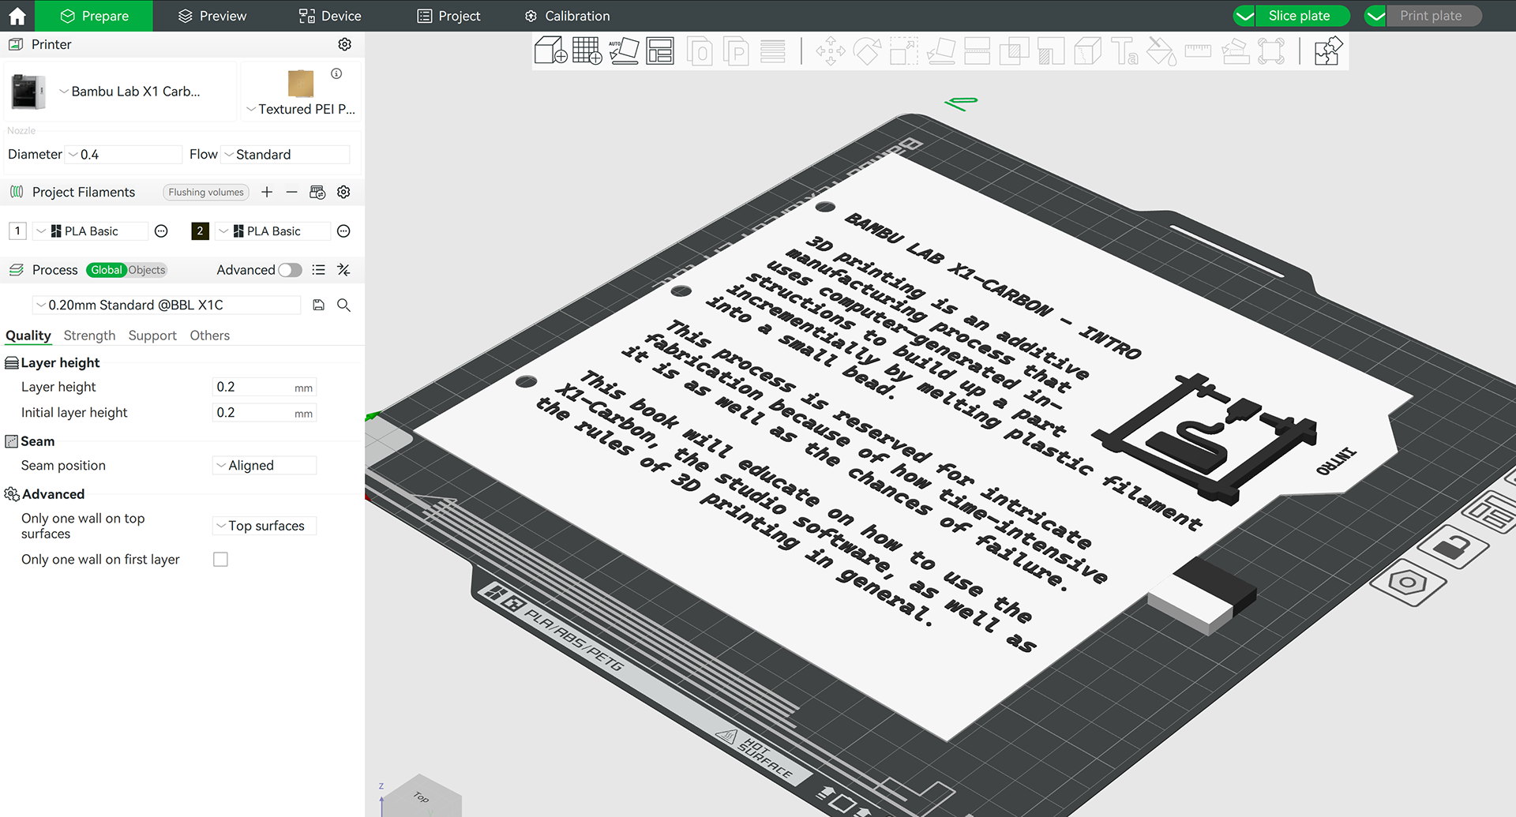Save the process preset
This screenshot has width=1516, height=817.
[318, 305]
